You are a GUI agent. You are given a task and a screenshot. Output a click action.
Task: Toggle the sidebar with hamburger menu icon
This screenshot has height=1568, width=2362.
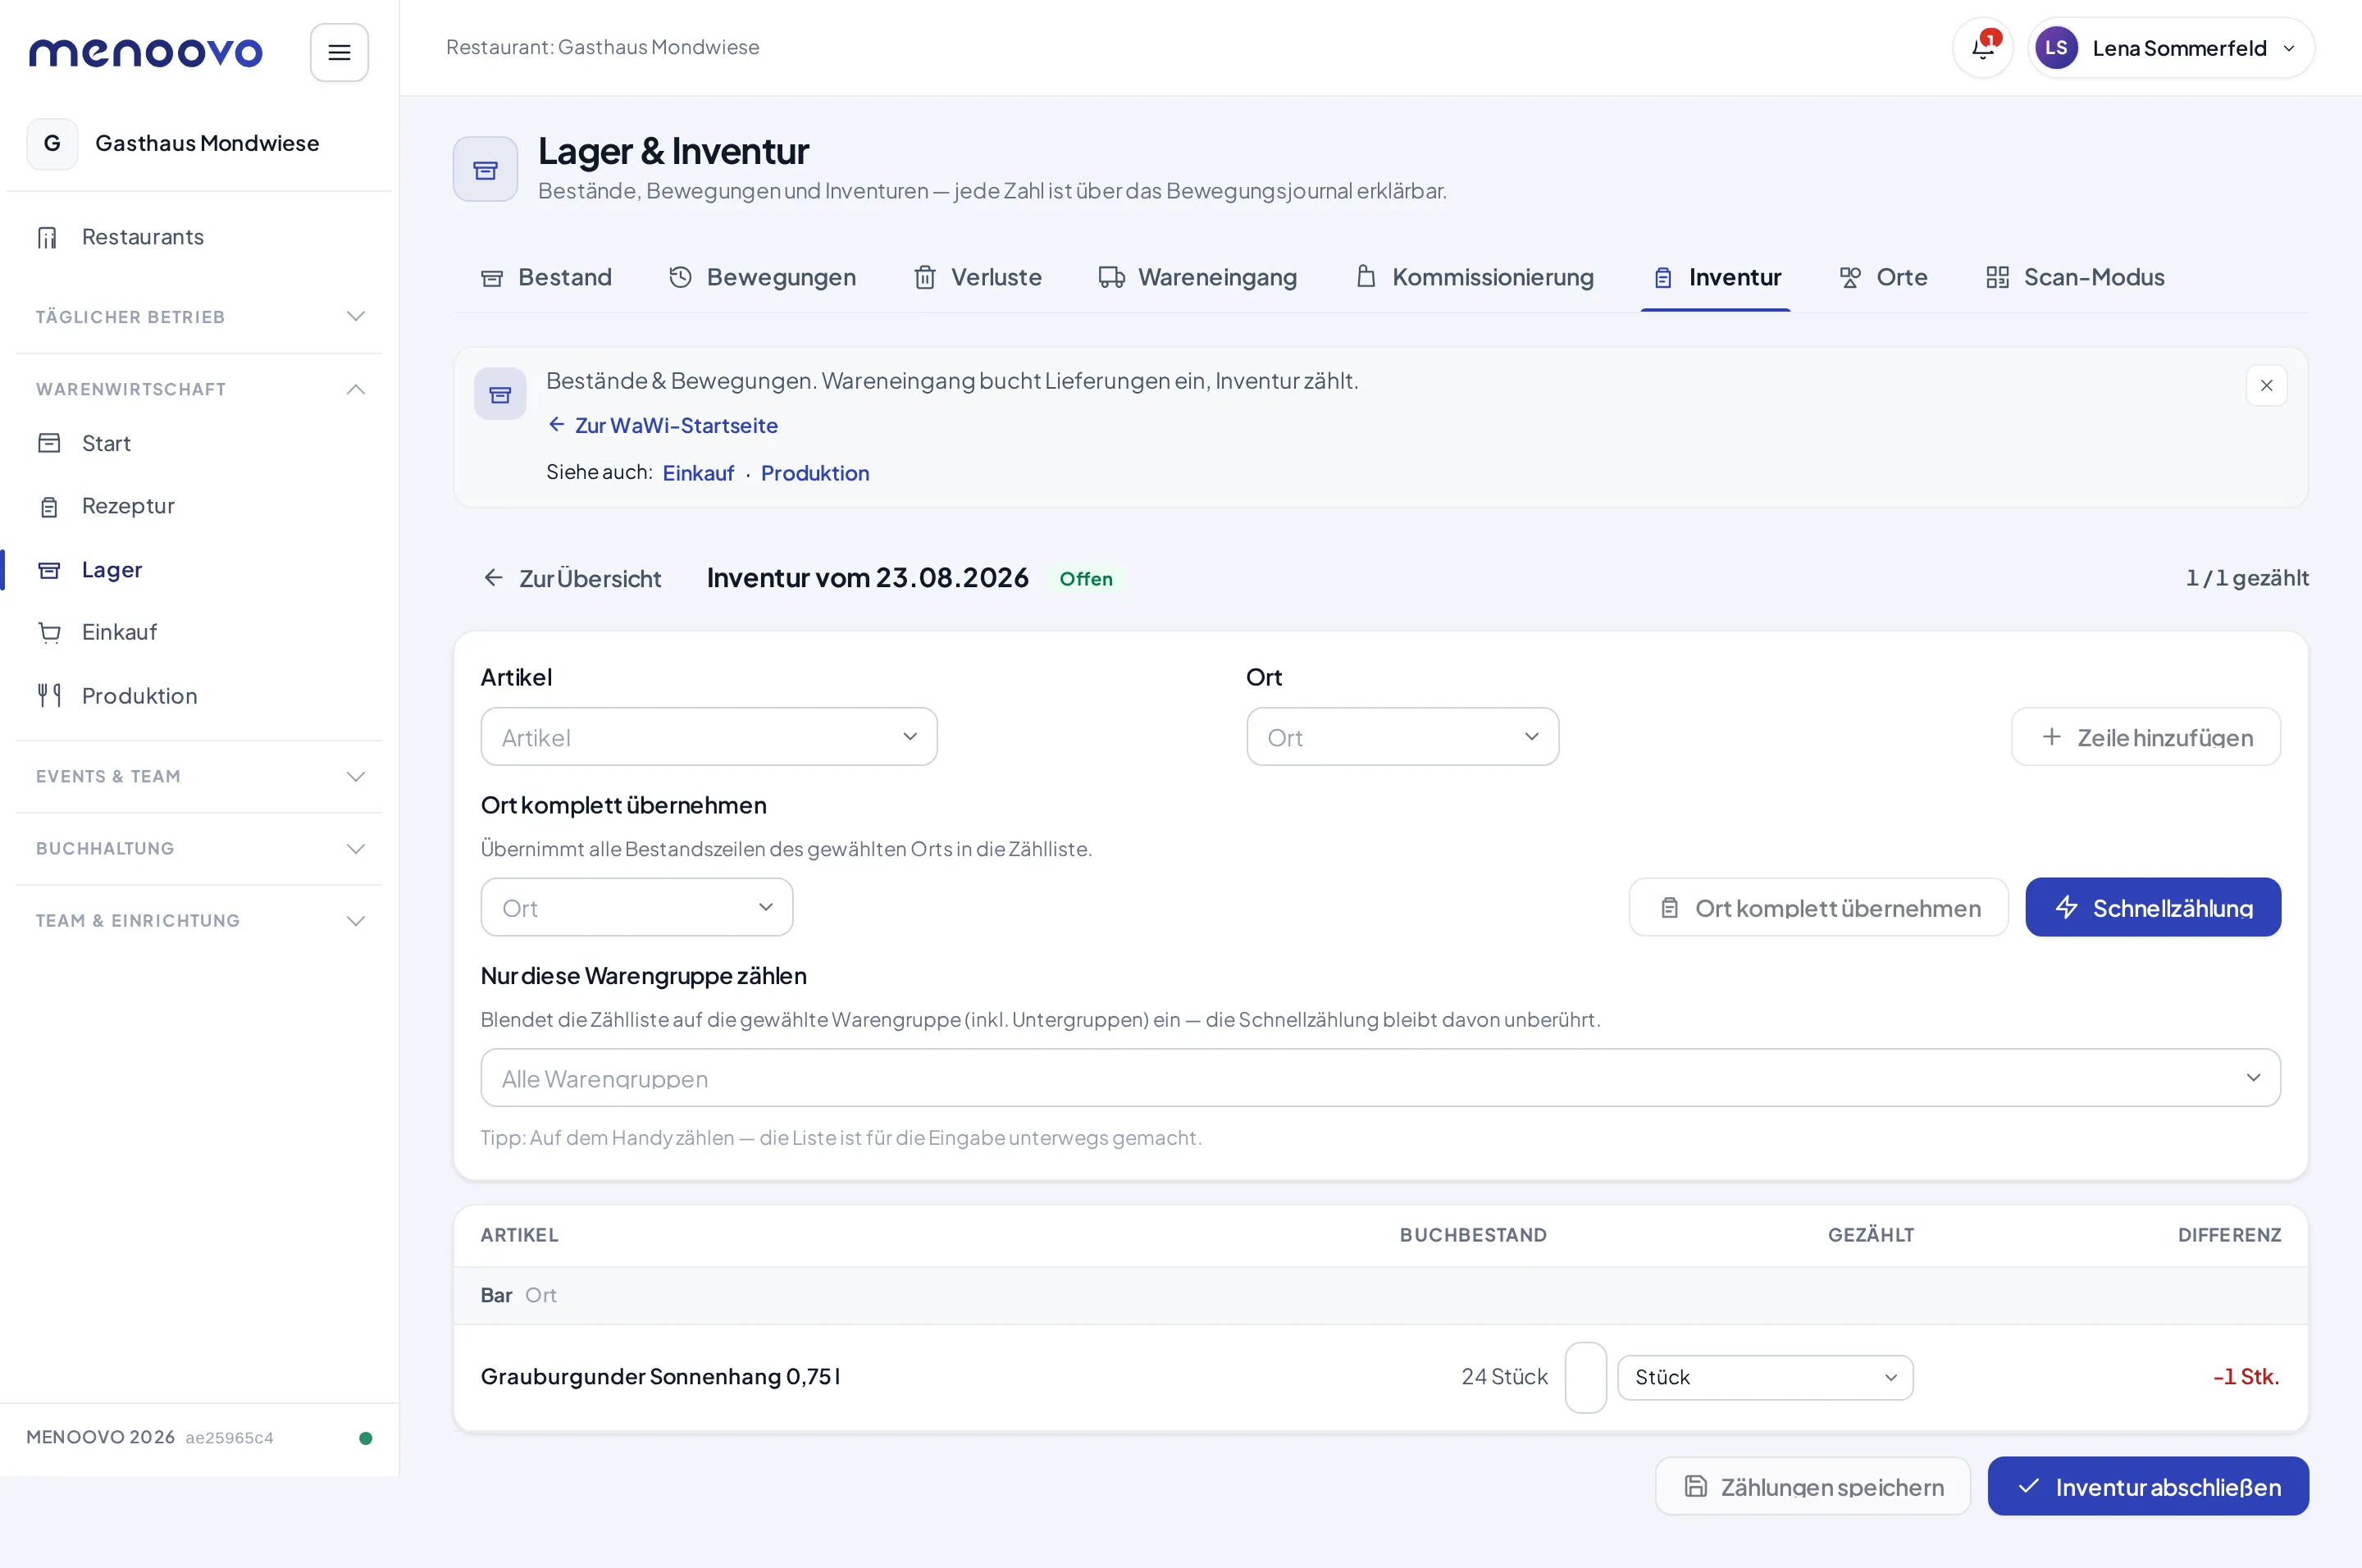pos(339,52)
